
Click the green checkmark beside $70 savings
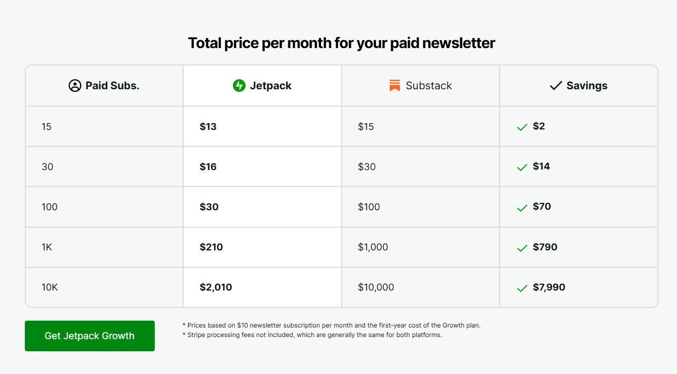pyautogui.click(x=522, y=208)
